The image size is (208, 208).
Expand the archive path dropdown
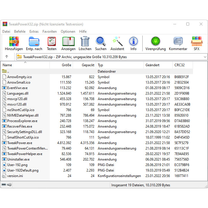click(205, 57)
